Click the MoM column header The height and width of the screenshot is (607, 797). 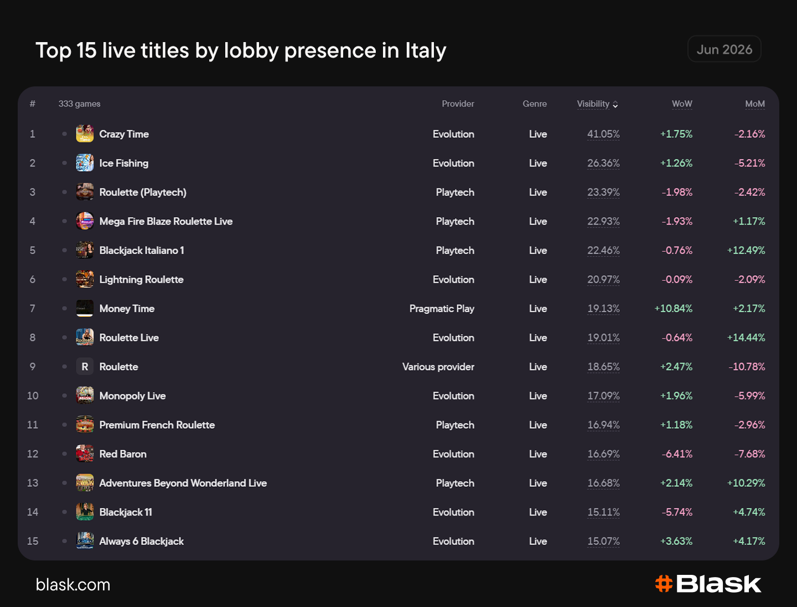click(755, 104)
